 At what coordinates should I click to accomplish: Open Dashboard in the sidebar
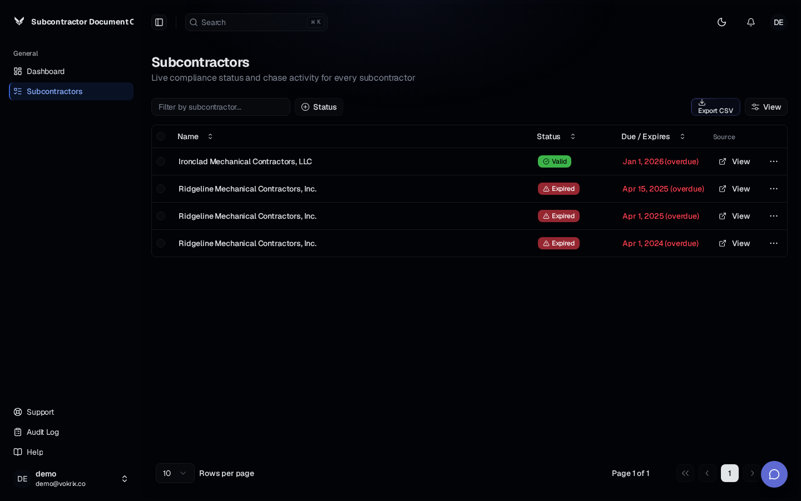point(71,71)
